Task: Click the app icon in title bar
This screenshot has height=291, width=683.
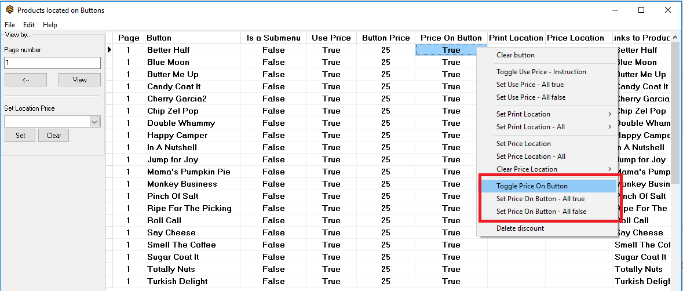Action: (9, 10)
